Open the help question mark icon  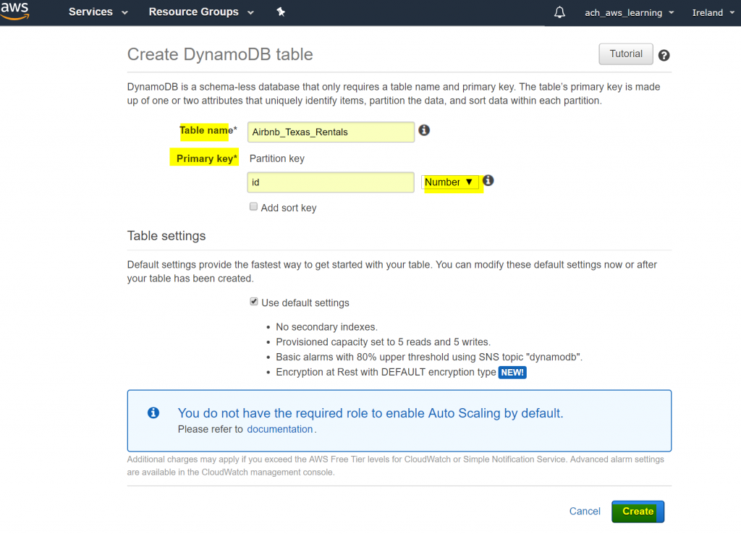click(x=664, y=55)
